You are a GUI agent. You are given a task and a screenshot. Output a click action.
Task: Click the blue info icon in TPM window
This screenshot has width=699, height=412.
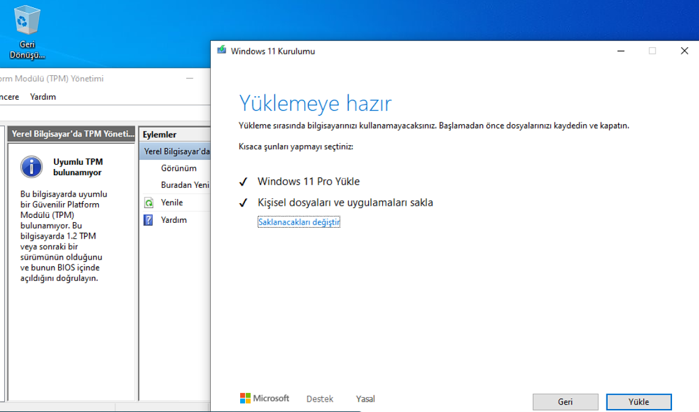tap(31, 167)
